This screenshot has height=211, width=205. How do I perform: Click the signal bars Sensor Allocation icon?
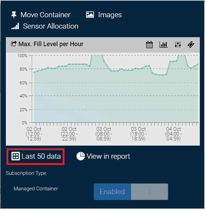tap(15, 26)
